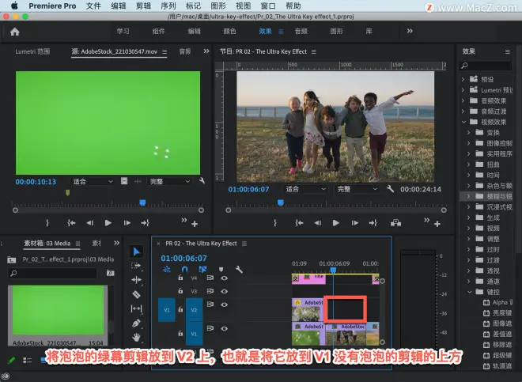Open the 序列 menu
The height and width of the screenshot is (382, 522).
168,6
